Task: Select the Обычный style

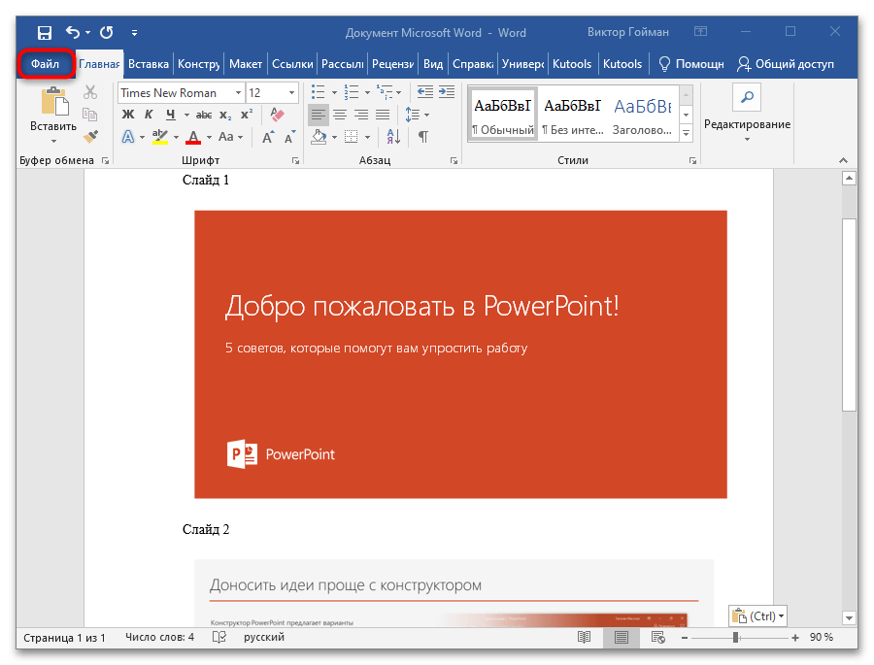Action: (502, 115)
